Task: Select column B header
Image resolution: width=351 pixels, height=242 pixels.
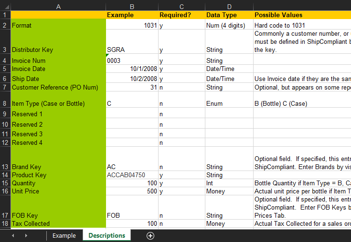Action: [x=132, y=7]
